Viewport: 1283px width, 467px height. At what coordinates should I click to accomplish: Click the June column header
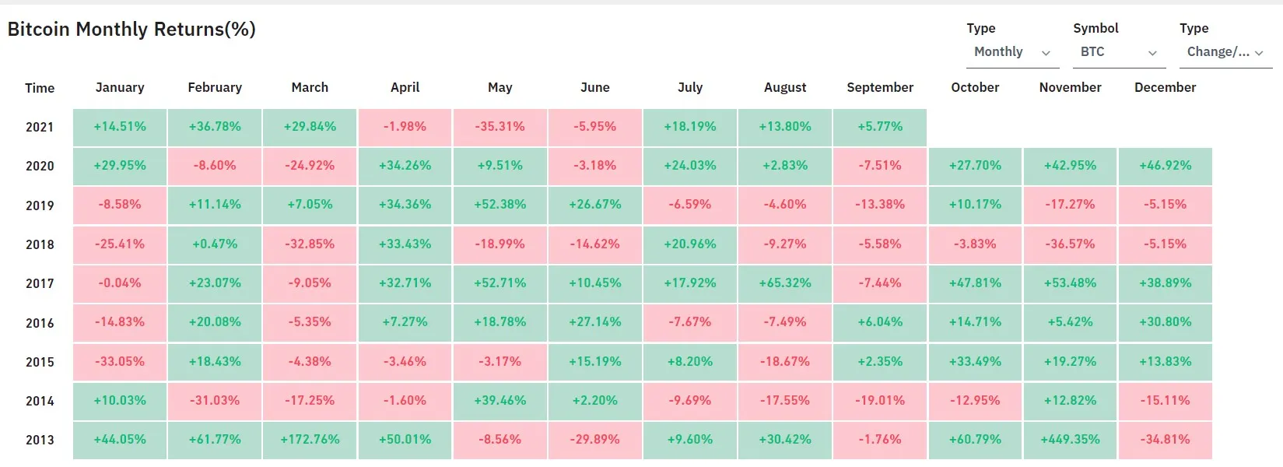[594, 87]
